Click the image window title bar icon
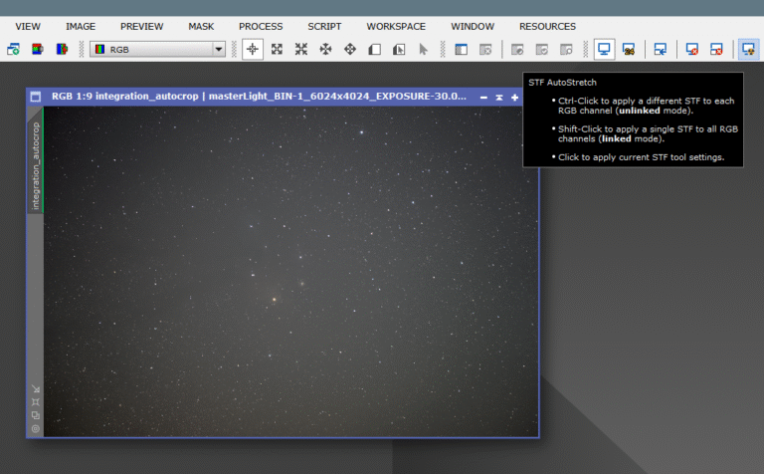This screenshot has height=474, width=764. 36,97
